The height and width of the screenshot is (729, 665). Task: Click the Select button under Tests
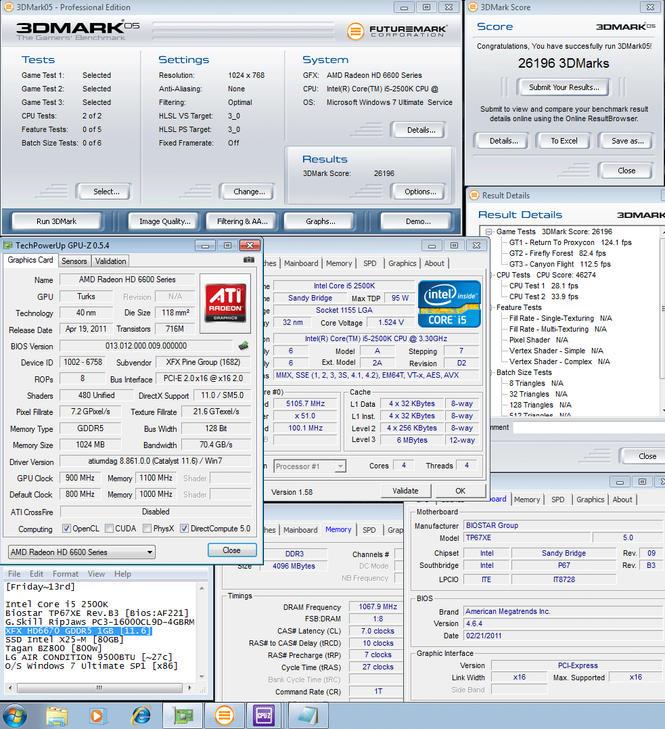(x=106, y=192)
